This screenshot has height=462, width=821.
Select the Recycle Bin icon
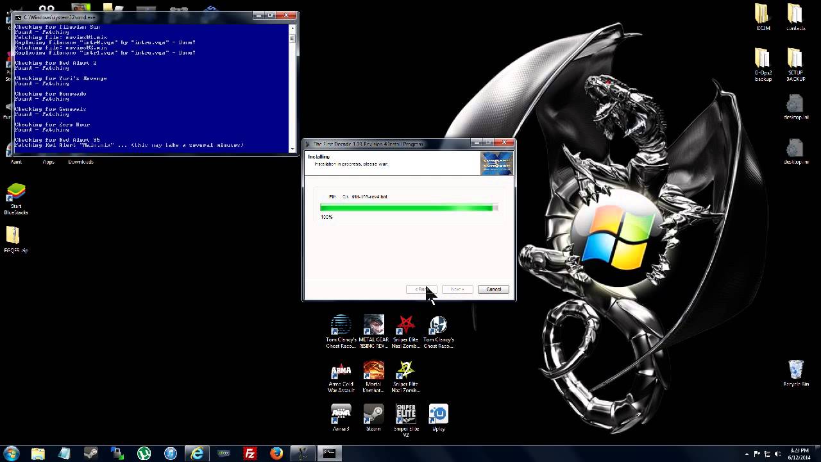click(796, 373)
